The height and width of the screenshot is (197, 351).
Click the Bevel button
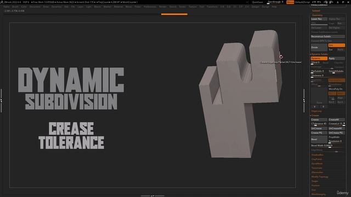pyautogui.click(x=319, y=139)
